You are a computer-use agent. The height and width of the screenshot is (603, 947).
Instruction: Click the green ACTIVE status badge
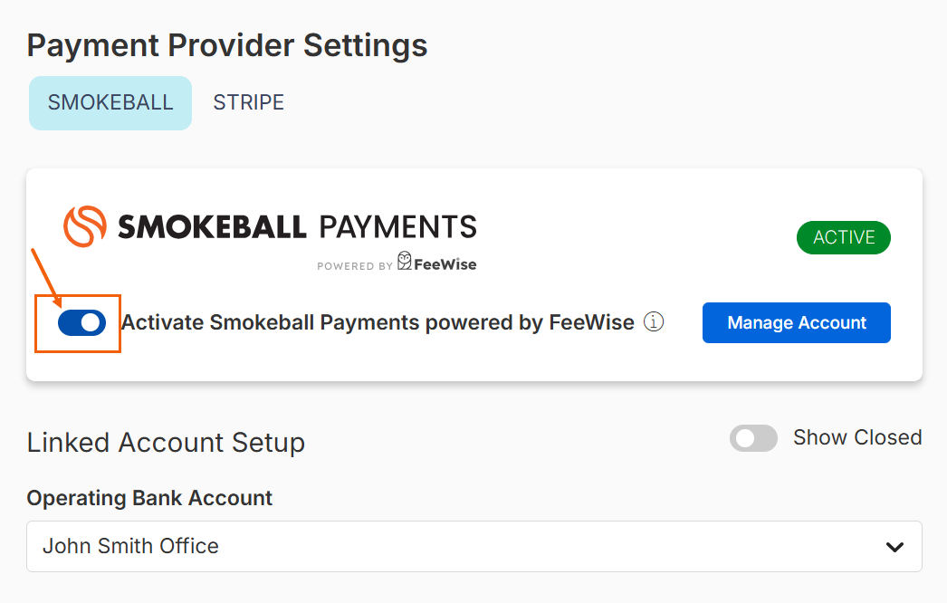pos(843,237)
